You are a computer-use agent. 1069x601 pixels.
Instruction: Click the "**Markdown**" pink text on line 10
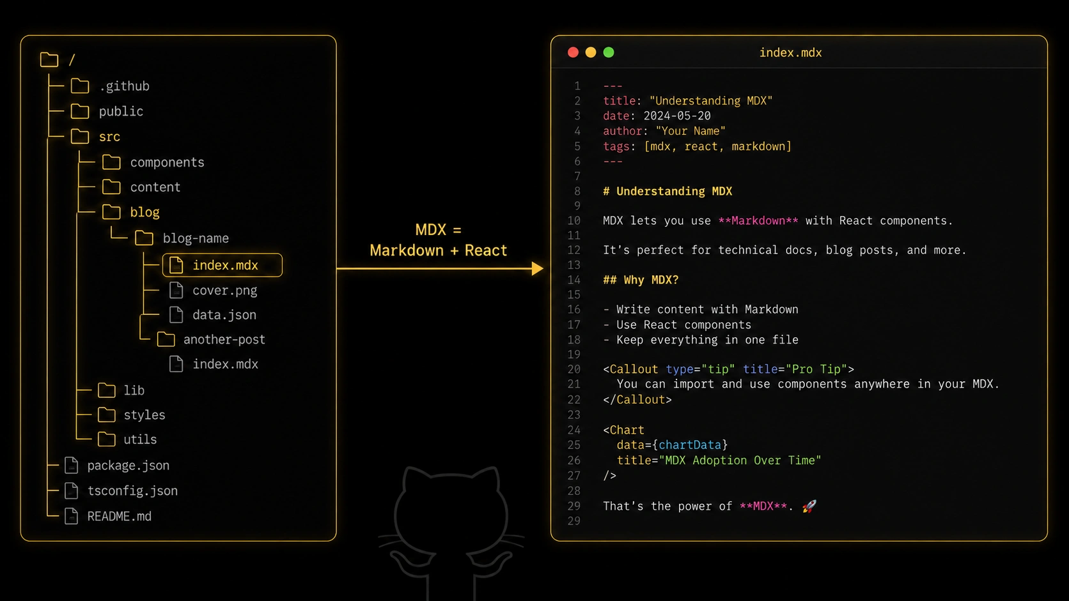758,220
